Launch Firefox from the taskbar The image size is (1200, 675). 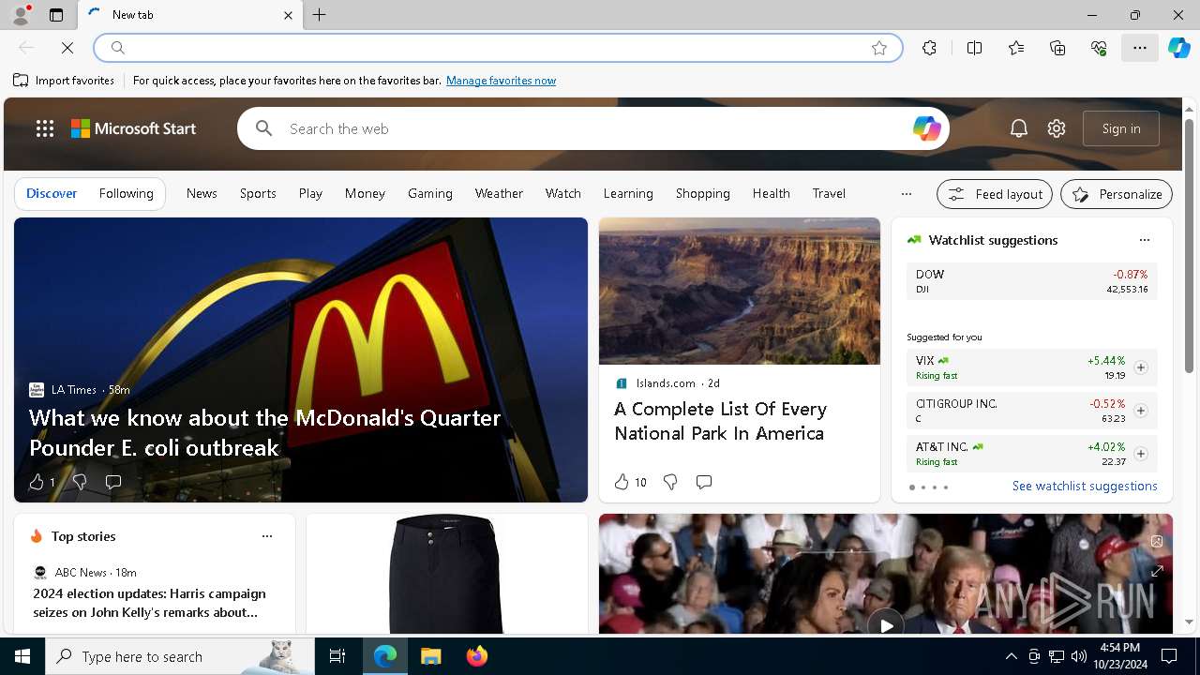pos(477,656)
